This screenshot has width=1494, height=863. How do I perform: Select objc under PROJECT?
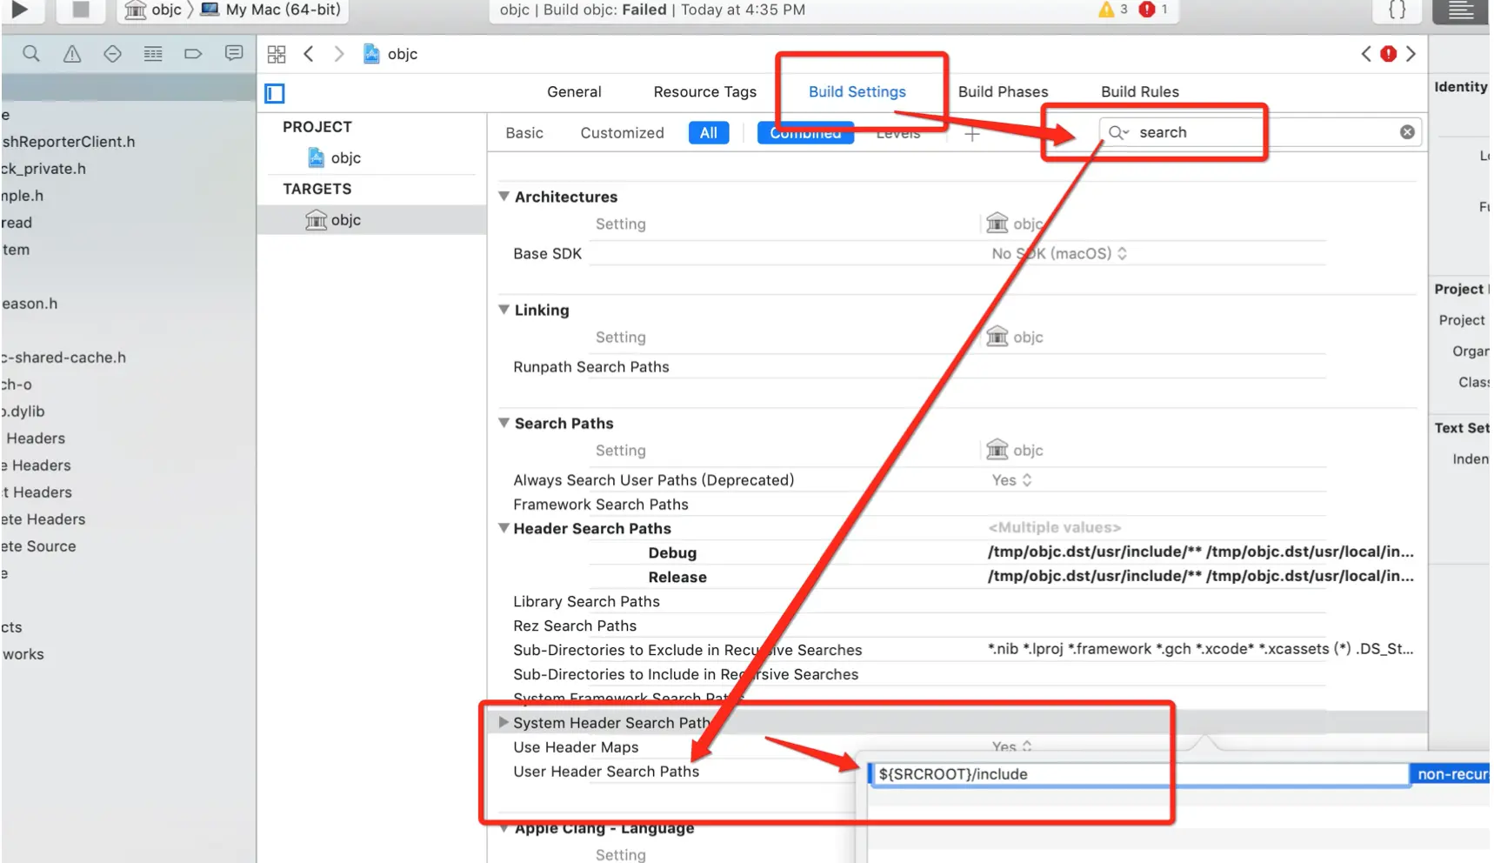point(335,157)
